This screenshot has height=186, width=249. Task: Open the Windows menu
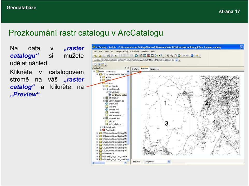145,51
